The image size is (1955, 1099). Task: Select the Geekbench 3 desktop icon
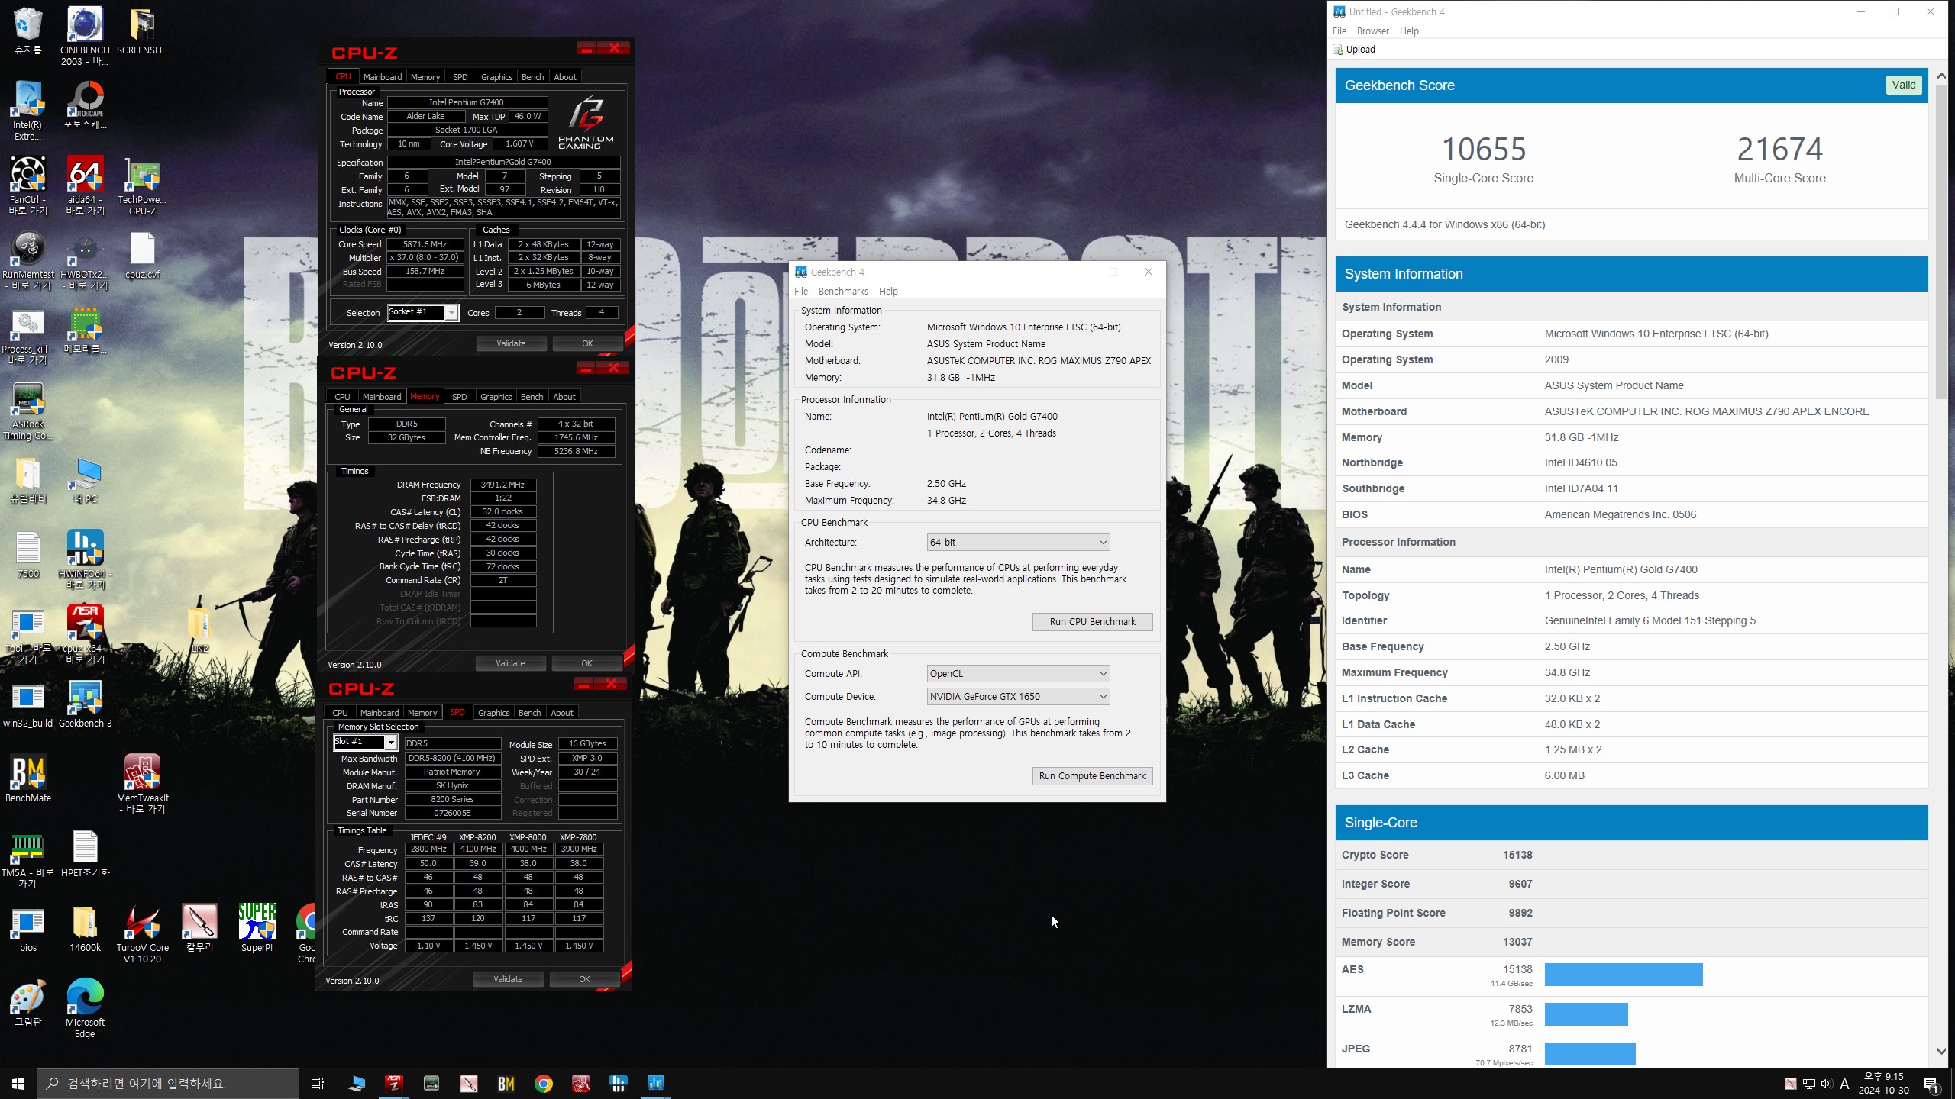(x=85, y=704)
